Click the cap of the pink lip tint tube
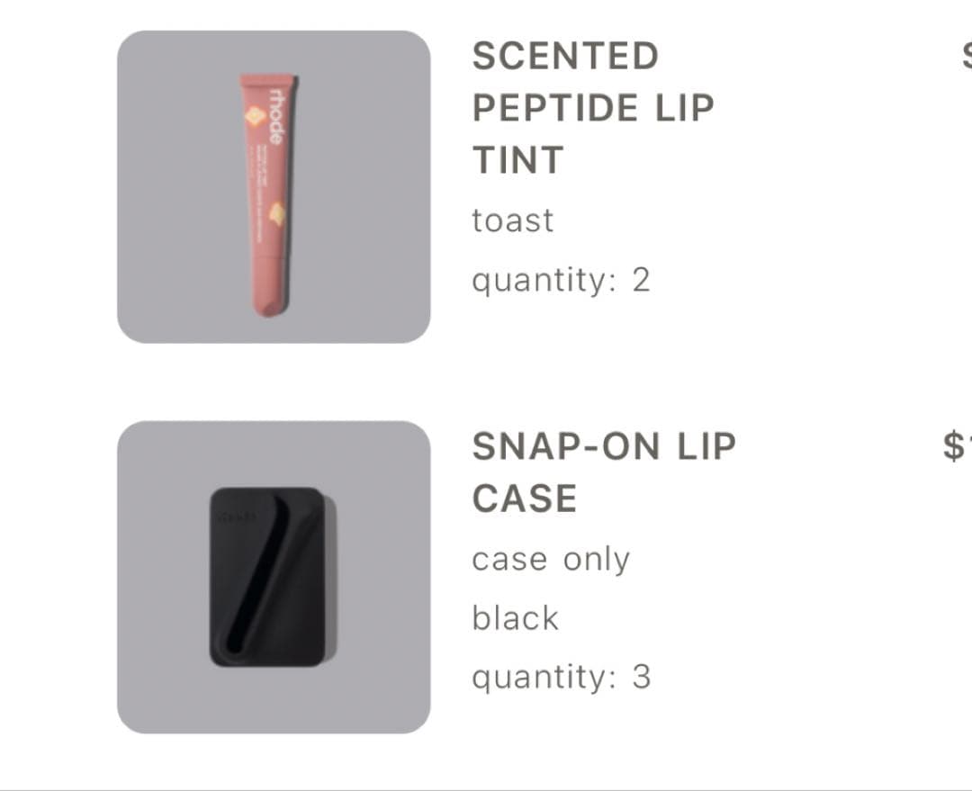Viewport: 972px width, 791px height. [x=268, y=286]
